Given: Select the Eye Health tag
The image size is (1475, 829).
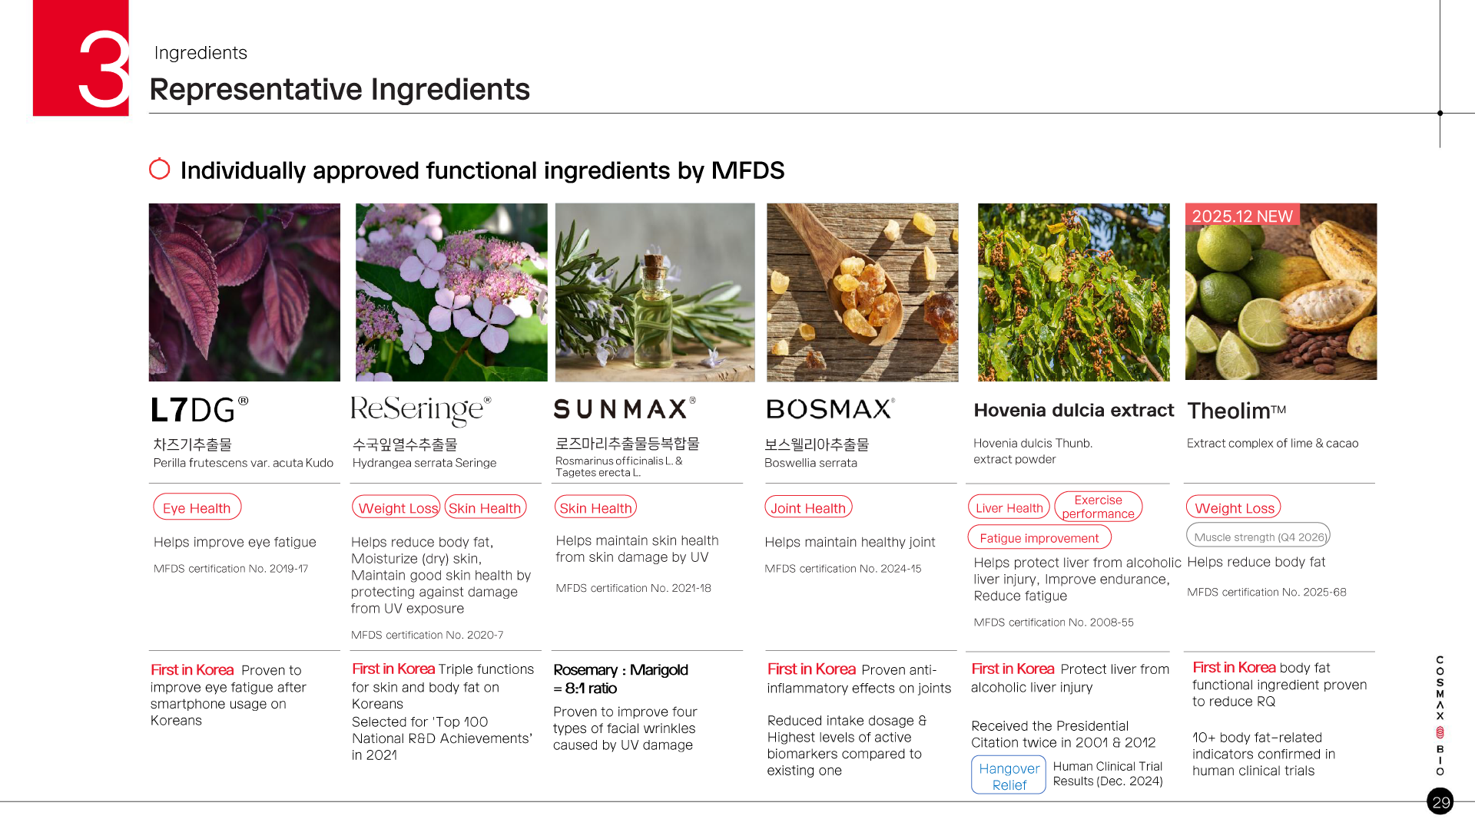Looking at the screenshot, I should (197, 507).
